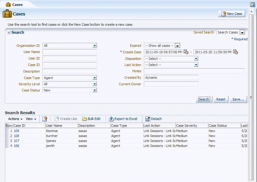The height and width of the screenshot is (182, 257).
Task: Collapse the Search panel
Action: click(9, 32)
